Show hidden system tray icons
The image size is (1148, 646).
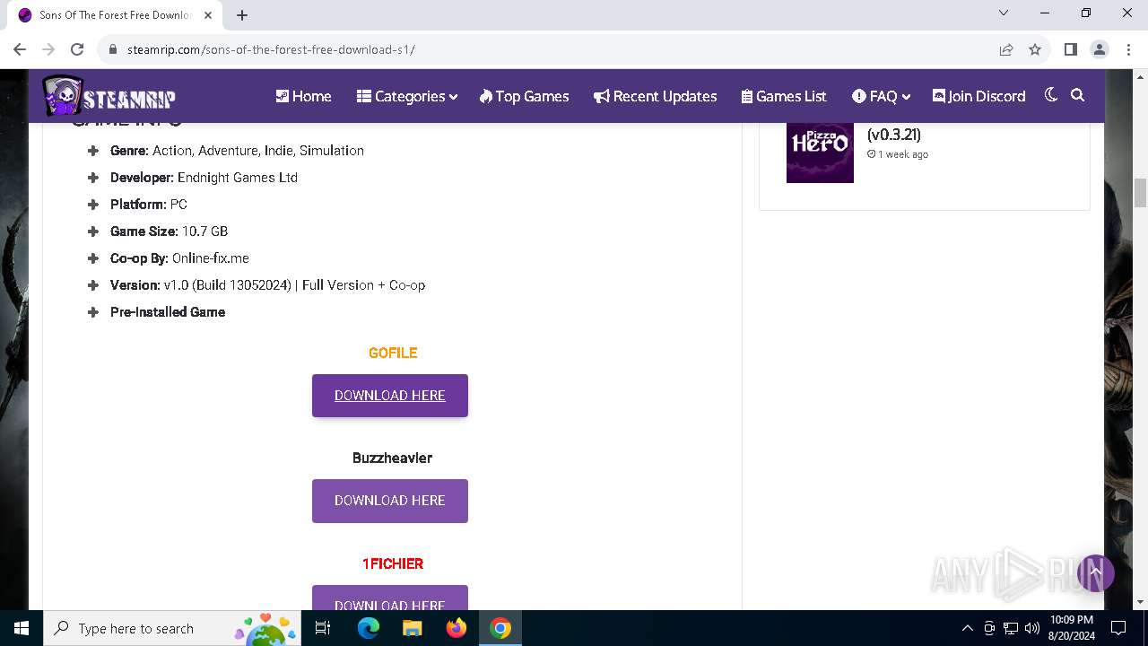pos(967,628)
